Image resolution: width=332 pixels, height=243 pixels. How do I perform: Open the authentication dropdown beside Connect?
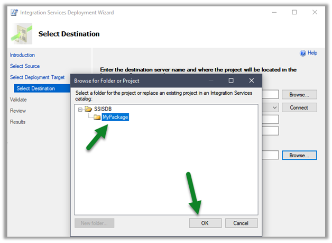tap(274, 107)
